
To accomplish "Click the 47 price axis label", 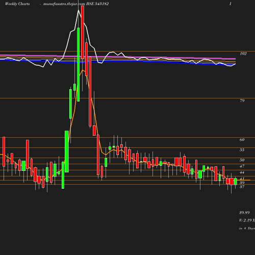I will [242, 166].
